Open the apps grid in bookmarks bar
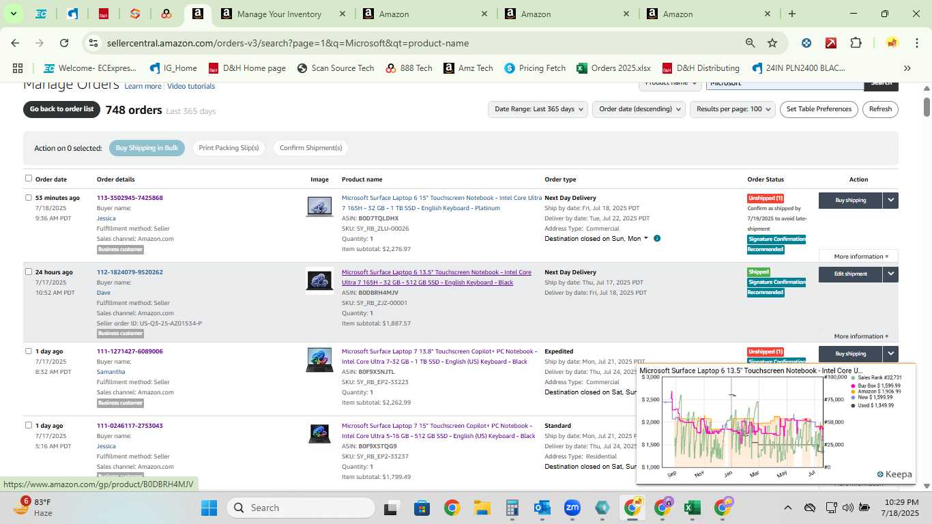932x524 pixels. [18, 68]
